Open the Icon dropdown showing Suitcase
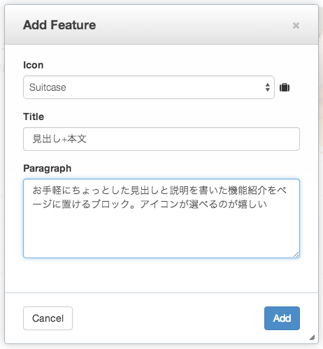Screen dimensions: 323x349 point(149,87)
